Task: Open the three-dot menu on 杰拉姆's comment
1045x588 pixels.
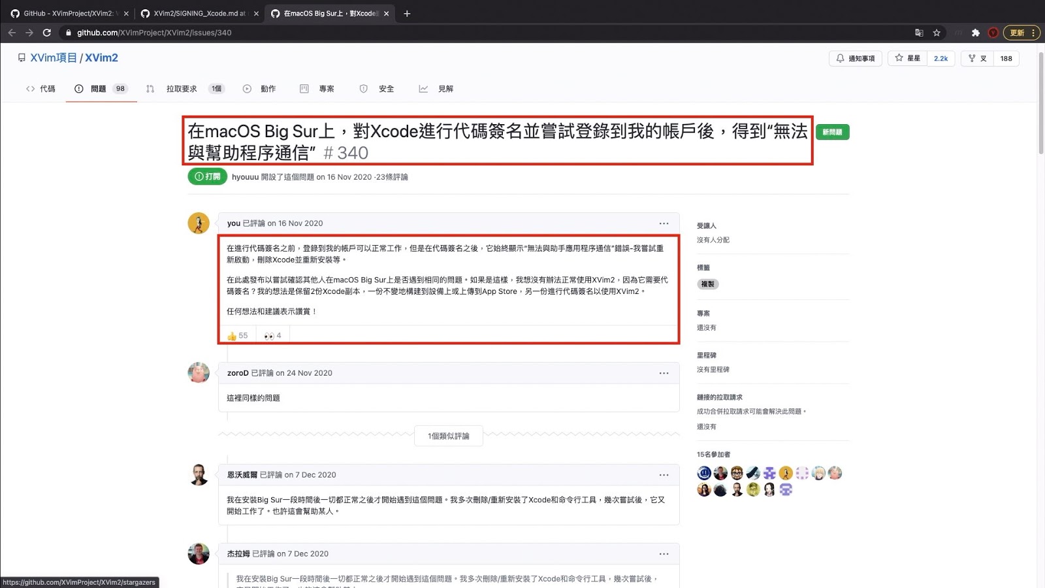Action: 664,554
